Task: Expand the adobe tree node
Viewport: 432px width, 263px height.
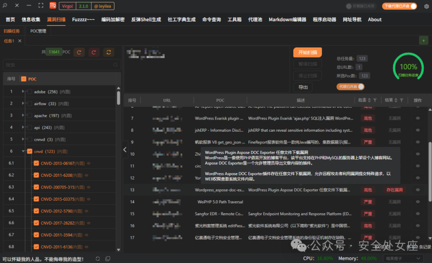Action: 23,91
